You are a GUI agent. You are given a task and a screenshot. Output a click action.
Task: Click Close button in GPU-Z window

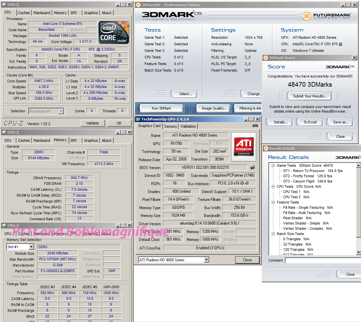coord(247,260)
